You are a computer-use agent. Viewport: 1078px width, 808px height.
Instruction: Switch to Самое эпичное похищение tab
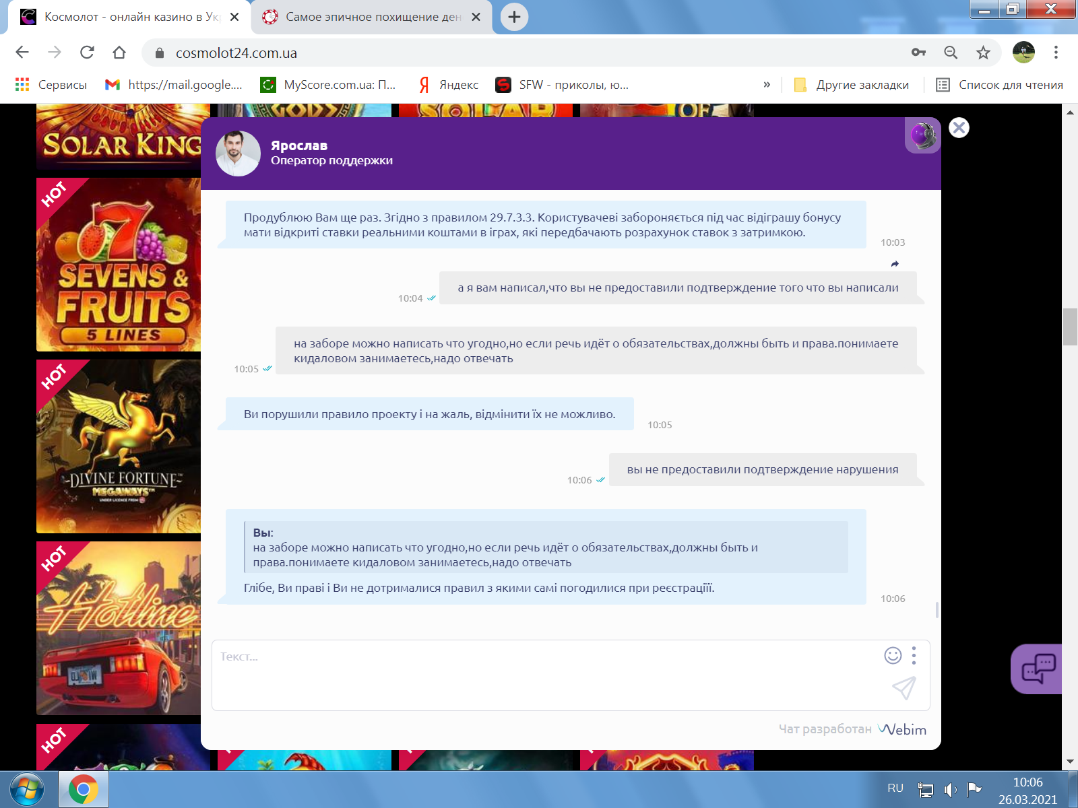[371, 17]
